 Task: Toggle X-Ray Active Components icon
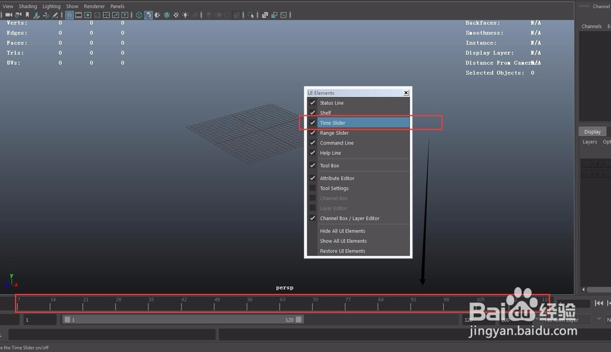274,15
